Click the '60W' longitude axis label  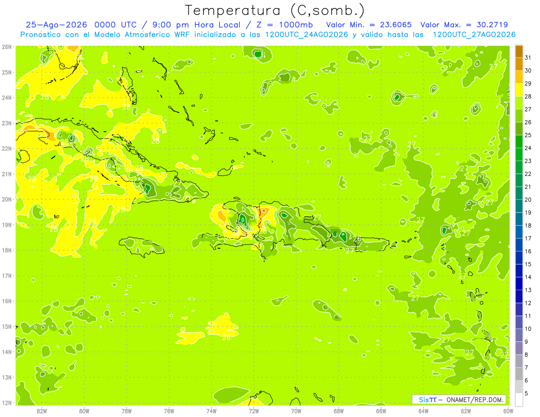click(x=508, y=411)
